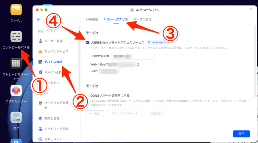Copy the Web URL with copy icon

pyautogui.click(x=138, y=65)
